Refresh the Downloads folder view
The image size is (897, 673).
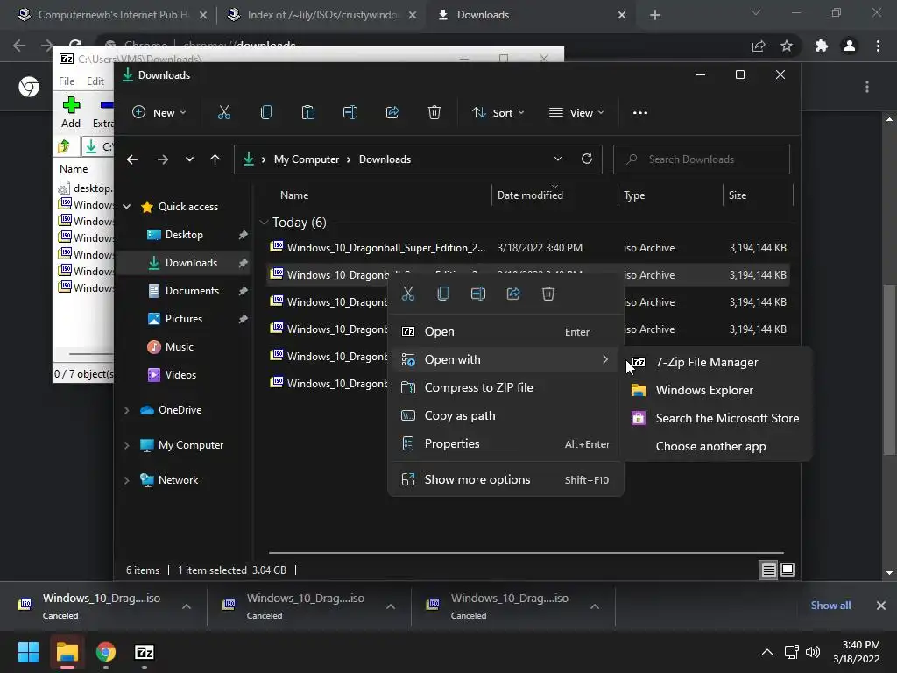[x=586, y=159]
